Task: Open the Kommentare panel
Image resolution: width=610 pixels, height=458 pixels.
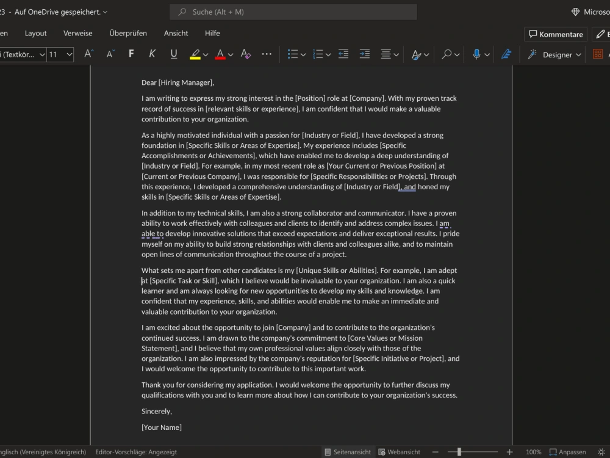Action: pos(555,34)
